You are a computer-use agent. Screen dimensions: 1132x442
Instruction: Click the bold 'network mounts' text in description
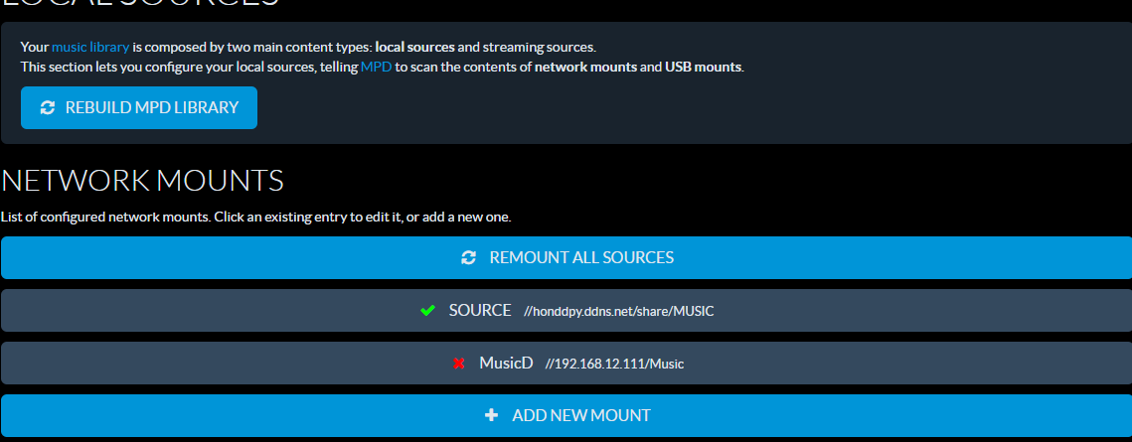click(585, 68)
